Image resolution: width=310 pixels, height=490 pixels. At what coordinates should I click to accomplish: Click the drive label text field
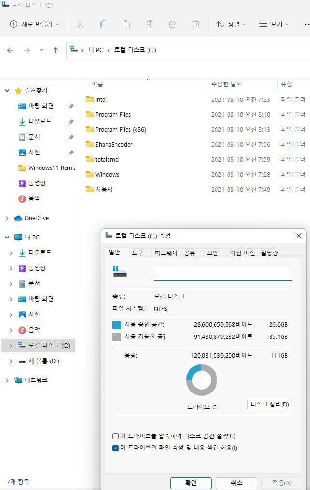[223, 275]
